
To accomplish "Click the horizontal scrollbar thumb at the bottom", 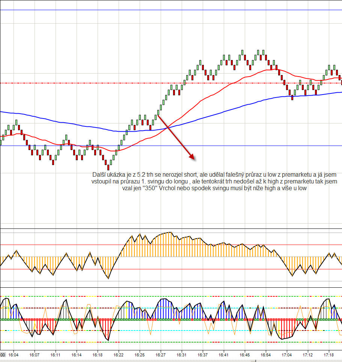I will pyautogui.click(x=253, y=361).
